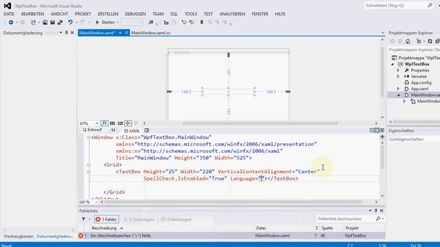This screenshot has height=247, width=440.
Task: Pin the MainWindow.xaml tab
Action: coord(120,33)
